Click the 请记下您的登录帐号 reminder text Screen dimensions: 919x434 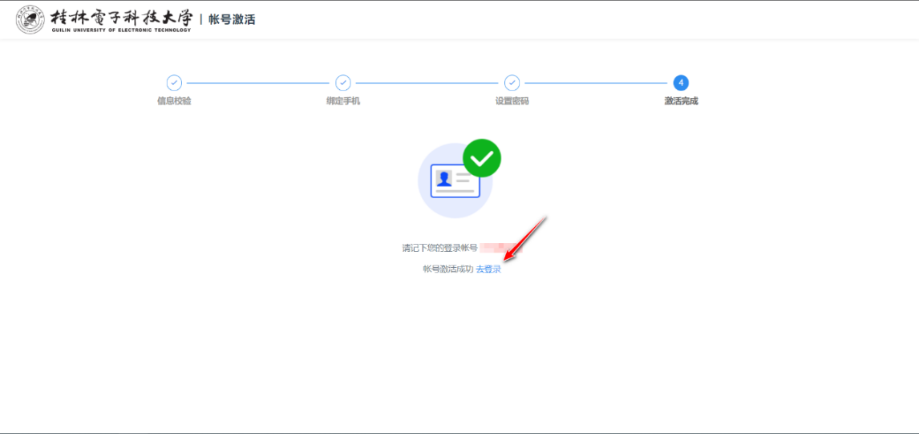439,249
